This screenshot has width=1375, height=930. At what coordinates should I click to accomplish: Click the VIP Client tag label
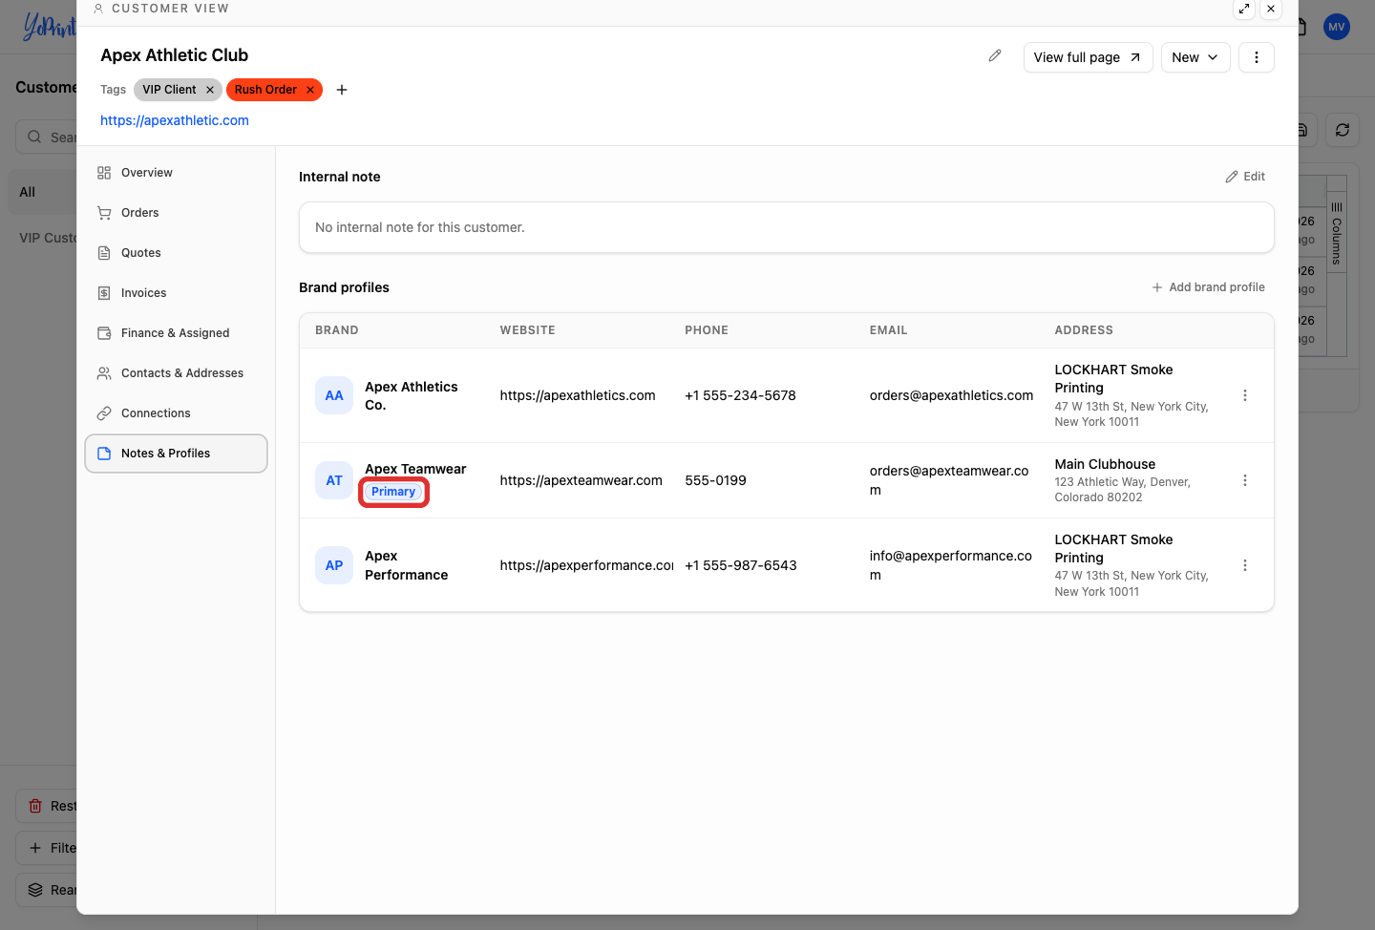tap(169, 90)
